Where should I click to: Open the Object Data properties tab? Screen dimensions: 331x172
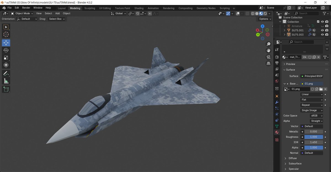tap(277, 126)
